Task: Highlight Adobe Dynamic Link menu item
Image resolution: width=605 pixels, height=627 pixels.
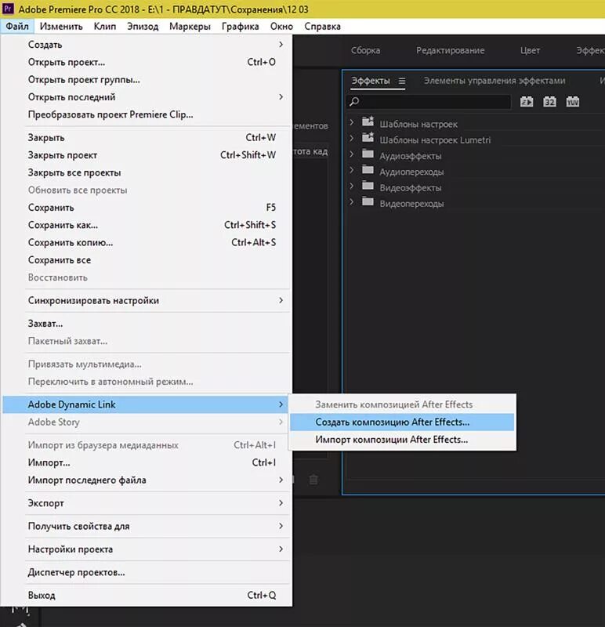Action: pos(147,404)
